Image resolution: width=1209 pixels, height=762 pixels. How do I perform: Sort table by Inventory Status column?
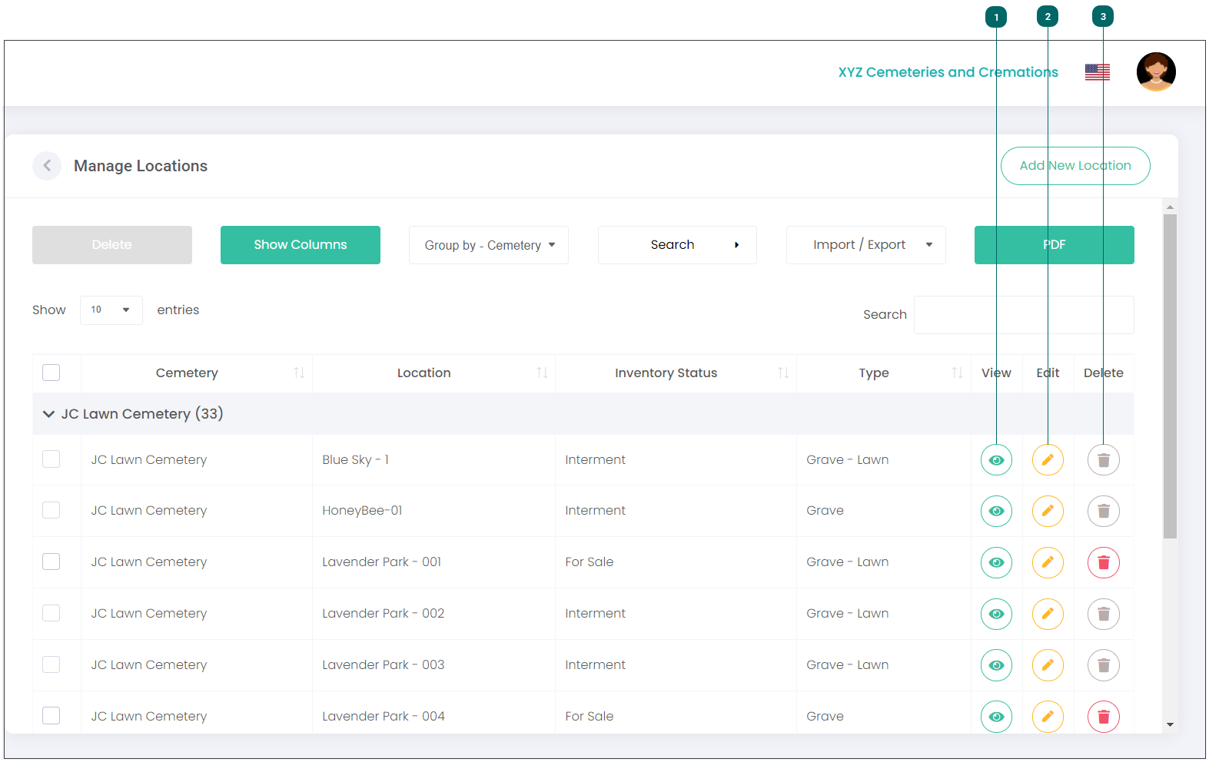(x=783, y=373)
